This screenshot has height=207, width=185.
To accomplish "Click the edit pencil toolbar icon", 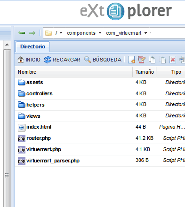I will click(142, 60).
